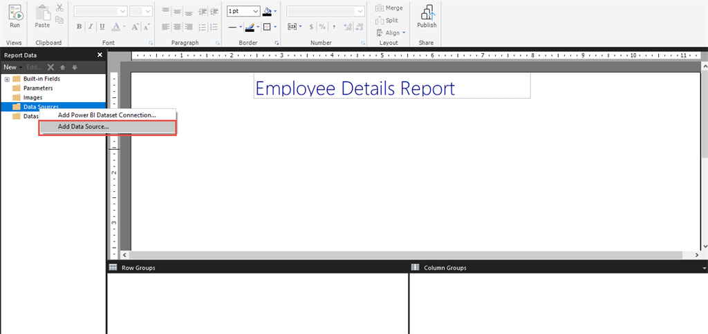Click the Split cells button
Viewport: 708px width, 334px height.
387,20
